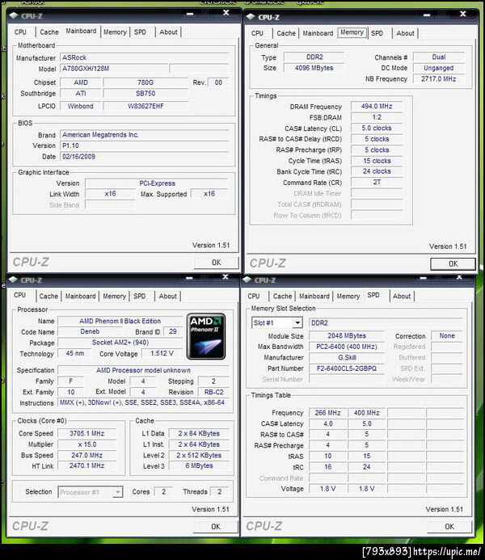Screen dimensions: 485x560
Task: Click the PCI-Express version field
Action: [x=157, y=183]
